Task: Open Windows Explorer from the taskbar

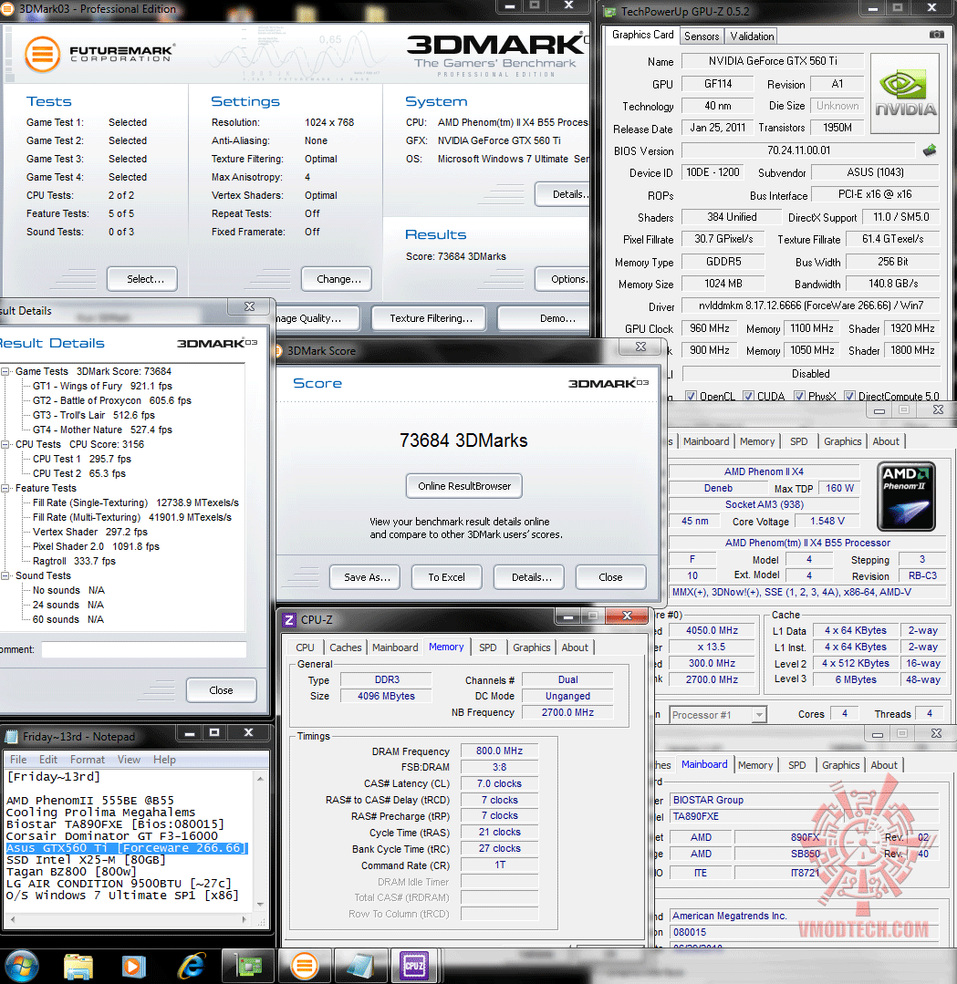Action: [78, 967]
